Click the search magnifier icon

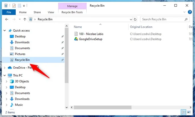(x=186, y=19)
